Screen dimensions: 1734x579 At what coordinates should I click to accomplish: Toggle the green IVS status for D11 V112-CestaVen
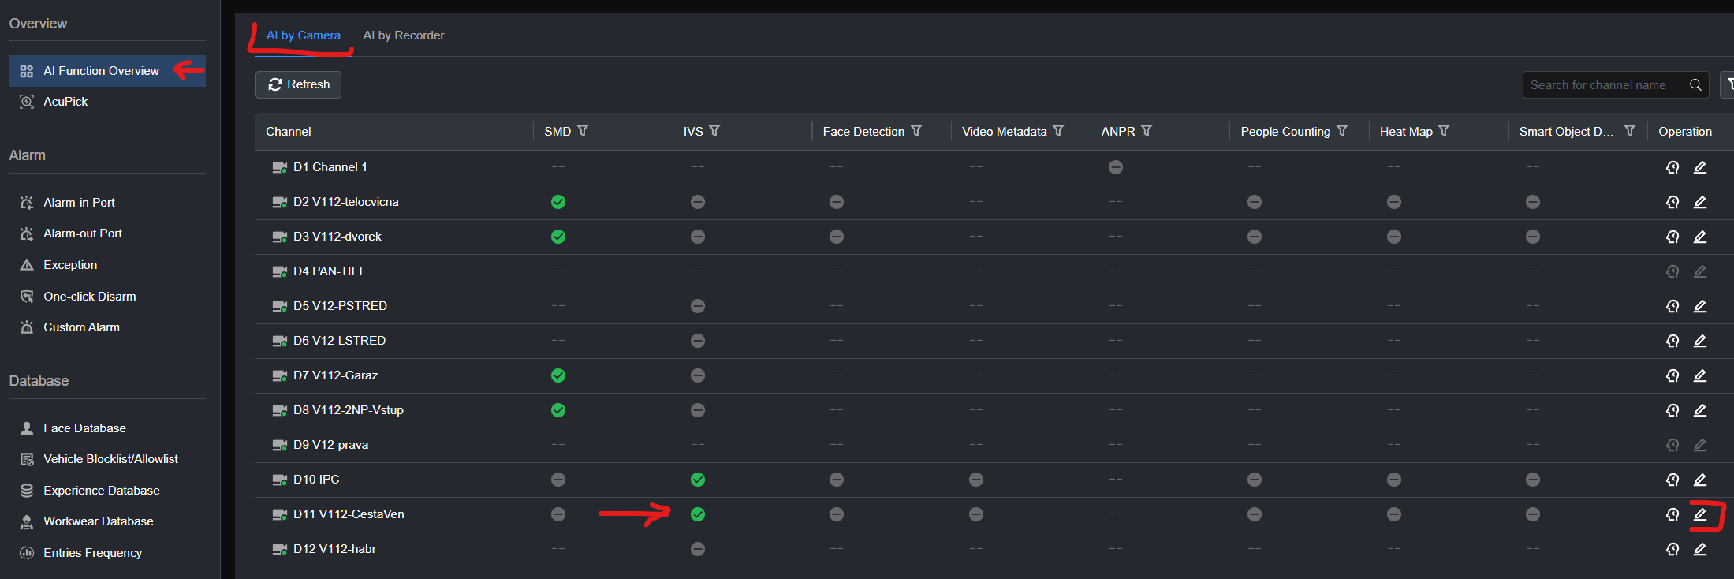point(698,514)
